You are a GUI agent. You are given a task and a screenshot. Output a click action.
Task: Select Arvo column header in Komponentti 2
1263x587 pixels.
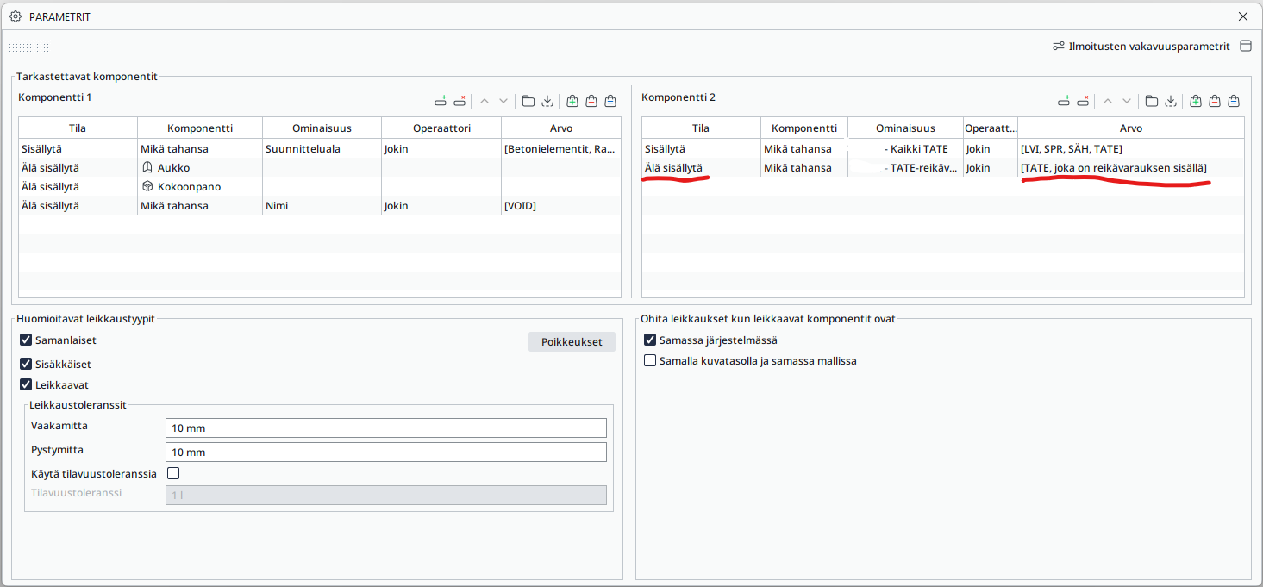[x=1131, y=128]
